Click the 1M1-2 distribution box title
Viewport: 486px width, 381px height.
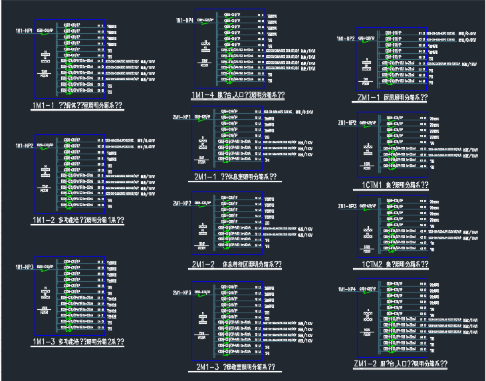pyautogui.click(x=77, y=219)
